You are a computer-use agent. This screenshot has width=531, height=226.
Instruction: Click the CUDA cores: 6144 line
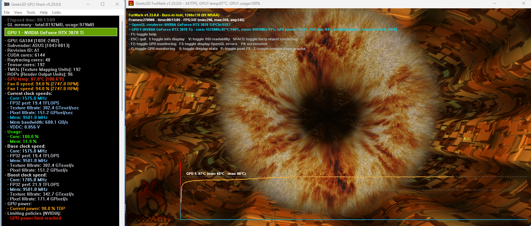(x=25, y=55)
